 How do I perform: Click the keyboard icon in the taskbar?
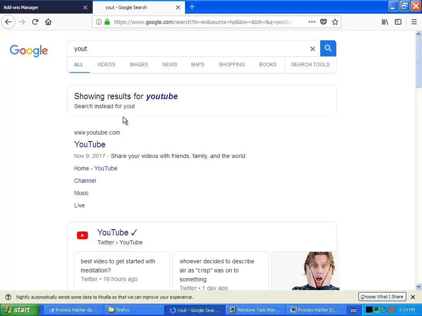354,310
